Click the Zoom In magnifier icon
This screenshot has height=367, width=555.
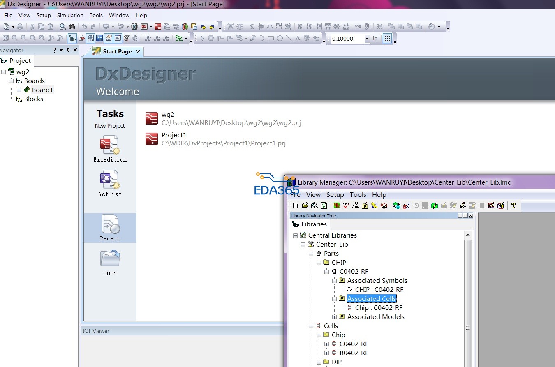[15, 38]
